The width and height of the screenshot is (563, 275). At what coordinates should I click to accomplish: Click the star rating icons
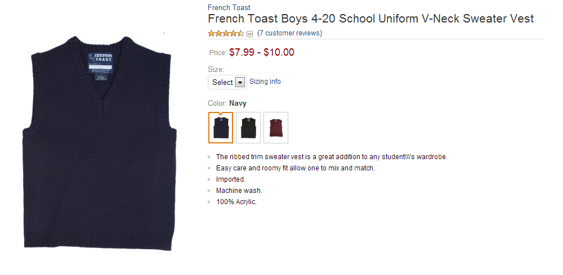coord(226,33)
